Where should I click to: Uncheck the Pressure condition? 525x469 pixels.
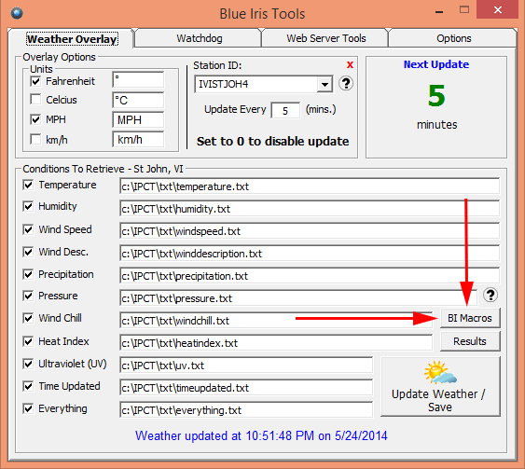click(x=28, y=296)
